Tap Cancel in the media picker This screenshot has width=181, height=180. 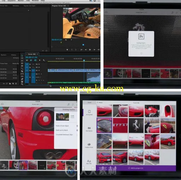pyautogui.click(x=89, y=103)
